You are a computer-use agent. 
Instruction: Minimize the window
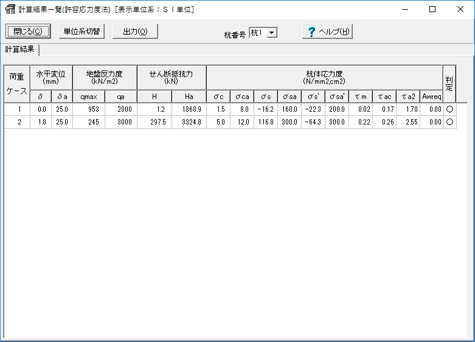coord(404,9)
